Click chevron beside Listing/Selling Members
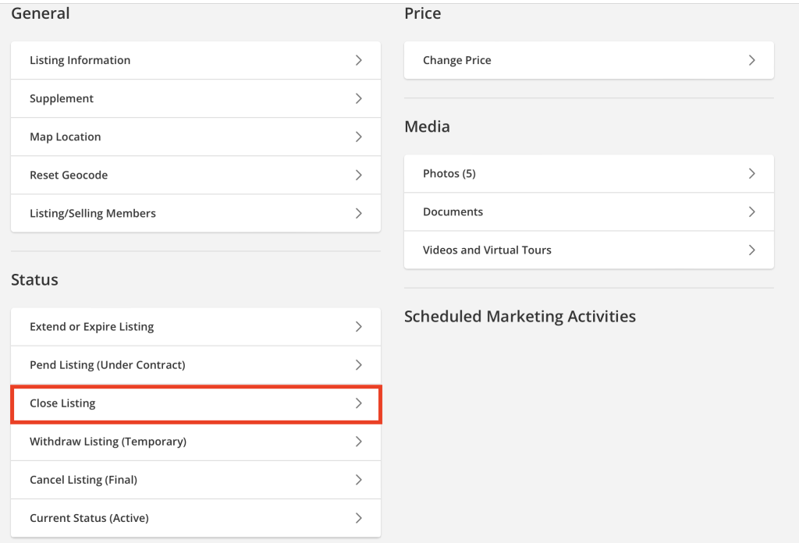 click(x=359, y=213)
